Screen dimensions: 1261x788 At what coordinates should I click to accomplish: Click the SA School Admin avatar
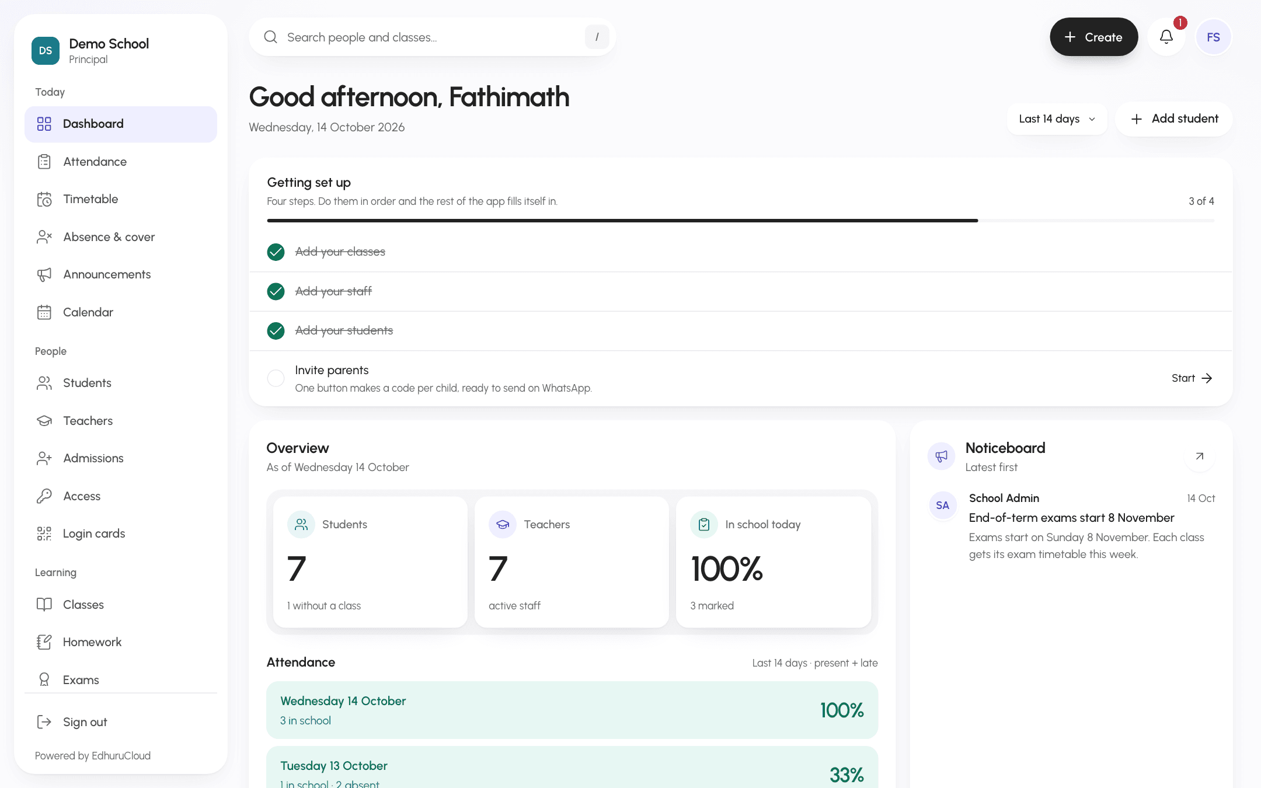point(942,505)
